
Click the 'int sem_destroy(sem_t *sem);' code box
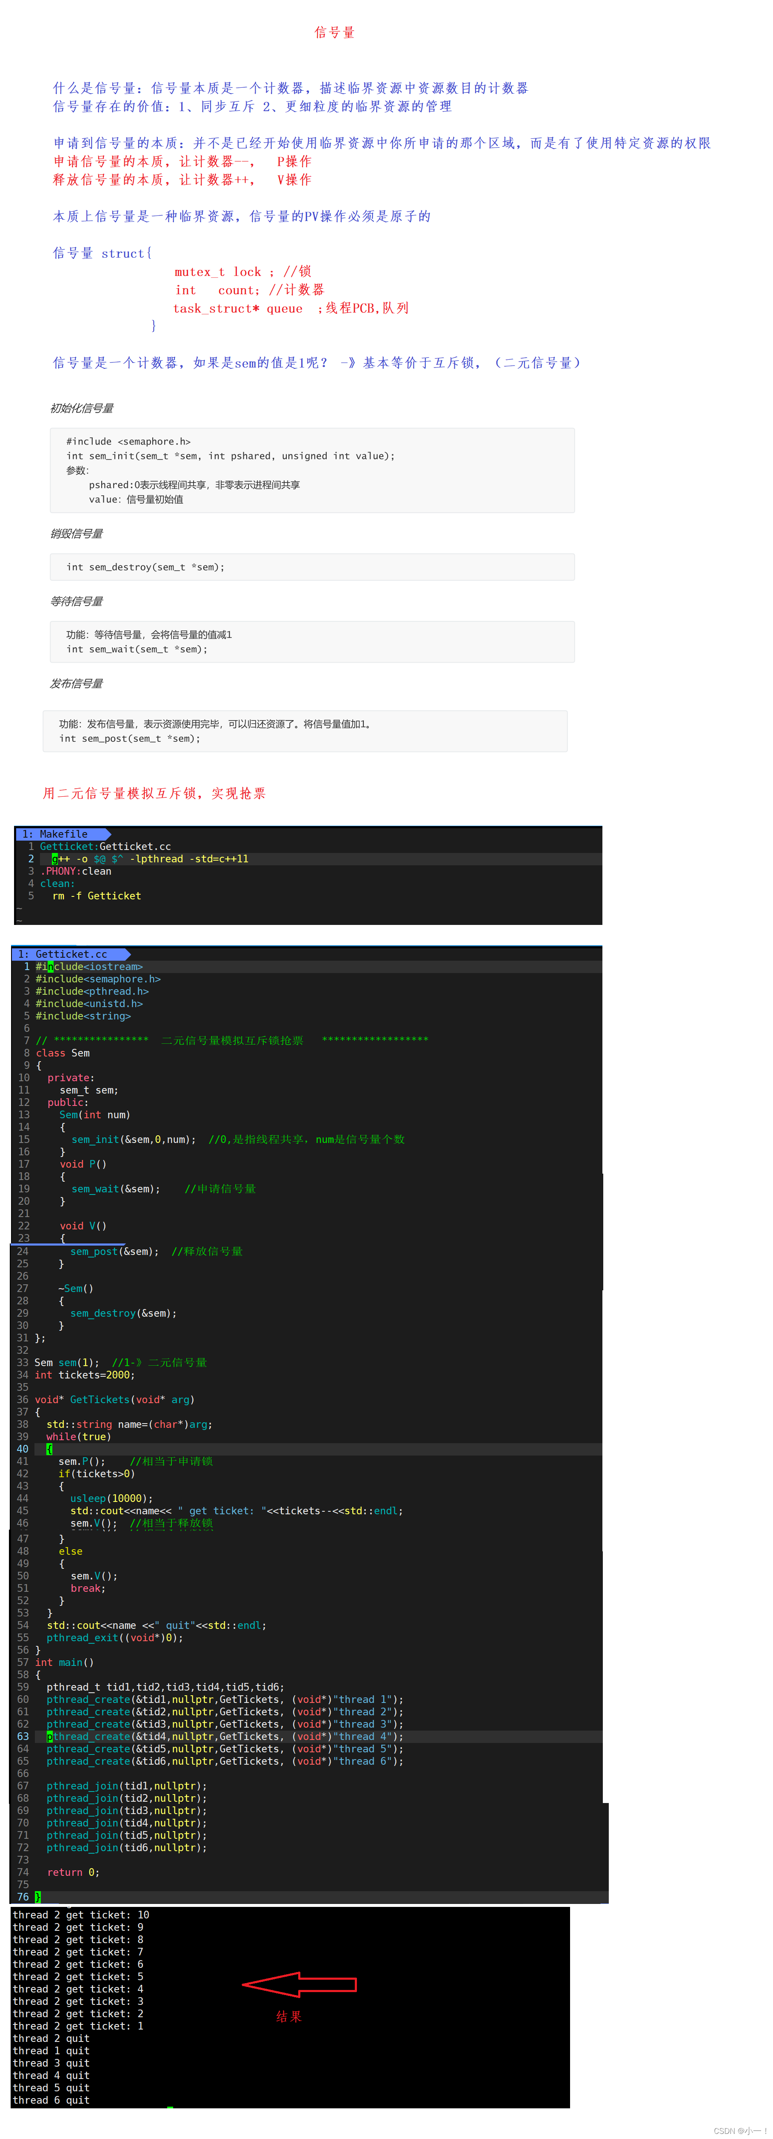[312, 567]
